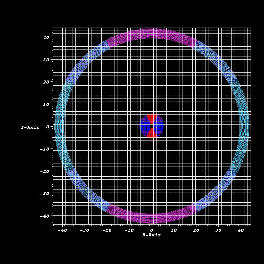Select the top red wedge of central sphere
Screen dimensions: 264x264
point(152,118)
